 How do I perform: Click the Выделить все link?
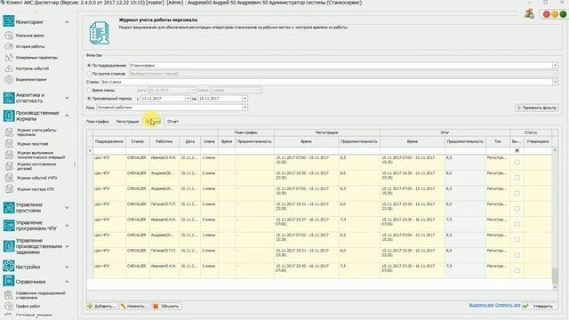pyautogui.click(x=481, y=305)
